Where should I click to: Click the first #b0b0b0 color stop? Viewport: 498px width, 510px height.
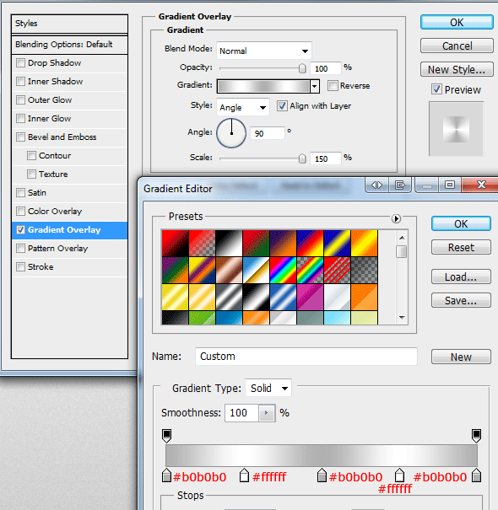(x=166, y=475)
